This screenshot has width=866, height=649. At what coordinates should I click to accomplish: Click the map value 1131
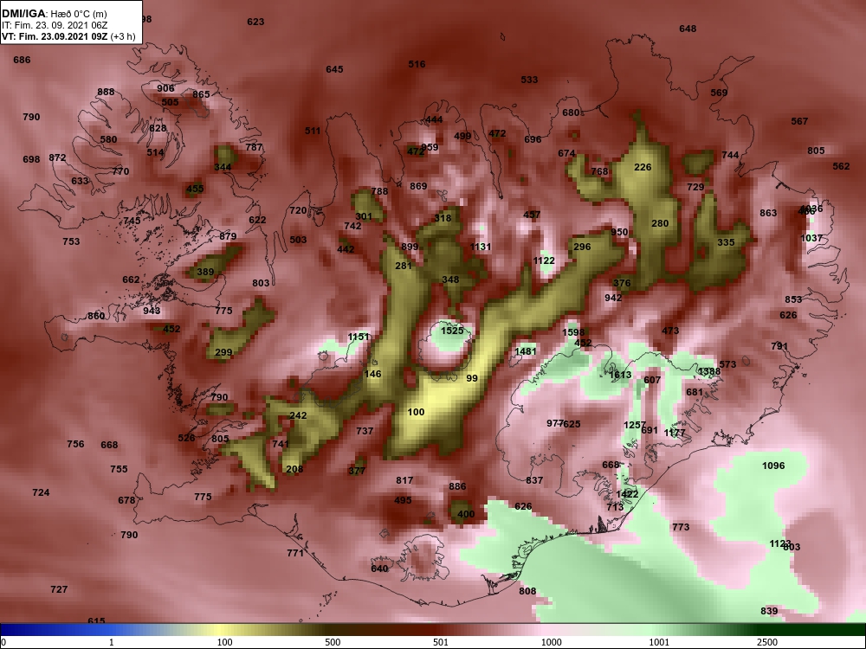(x=481, y=247)
